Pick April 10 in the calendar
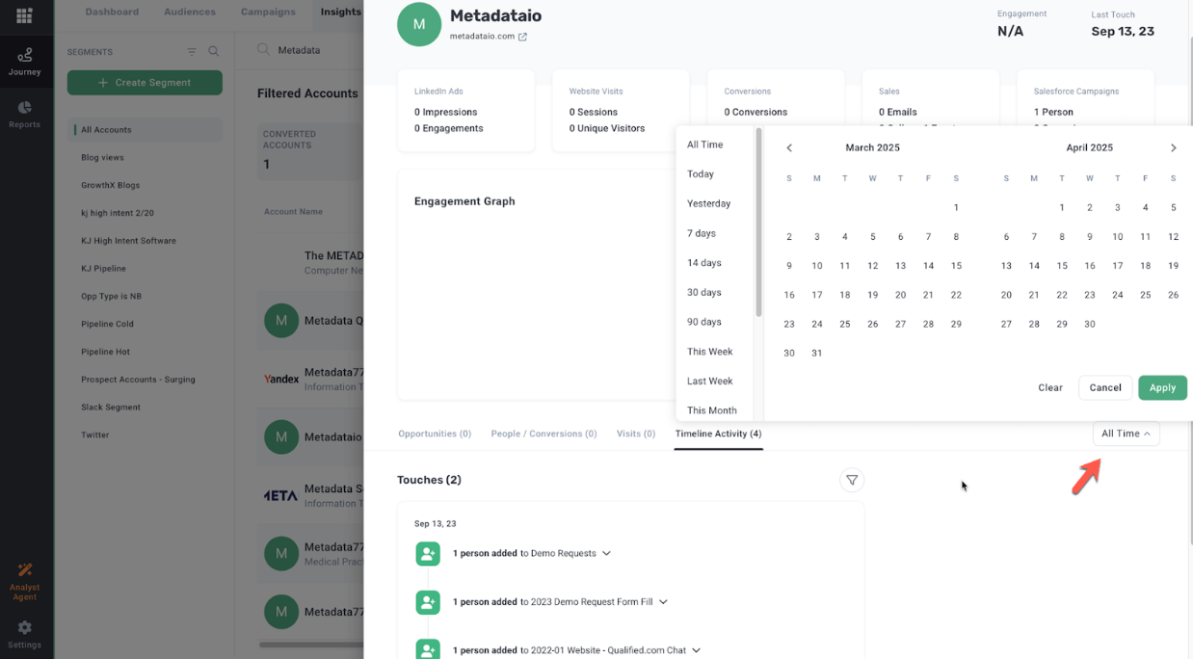 pos(1118,237)
